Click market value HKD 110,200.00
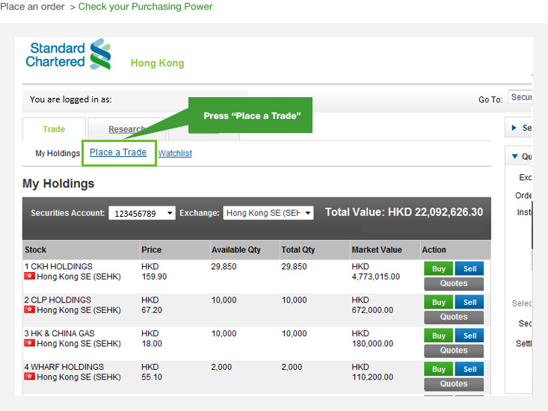The width and height of the screenshot is (548, 411). coord(372,372)
